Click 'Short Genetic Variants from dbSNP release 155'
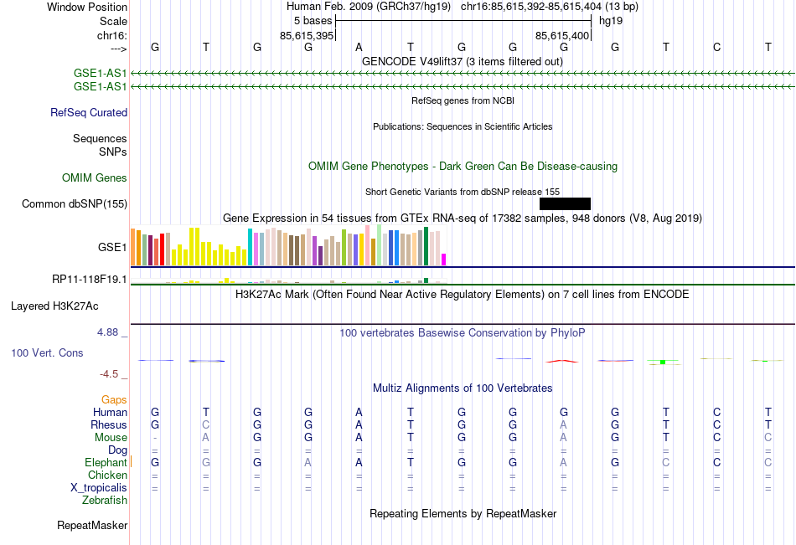The width and height of the screenshot is (796, 545). 463,192
